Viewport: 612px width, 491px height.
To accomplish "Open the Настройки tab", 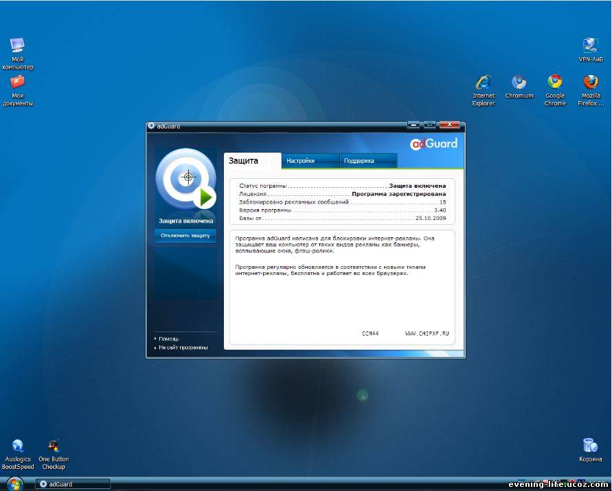I will click(x=310, y=161).
